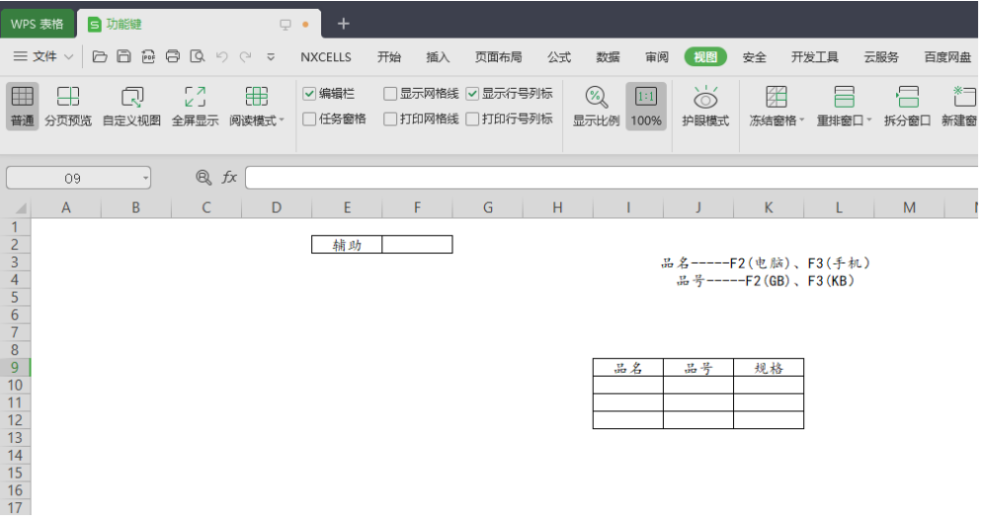Enable Show Gridlines (显示网格线) checkbox
The height and width of the screenshot is (521, 988).
point(390,94)
